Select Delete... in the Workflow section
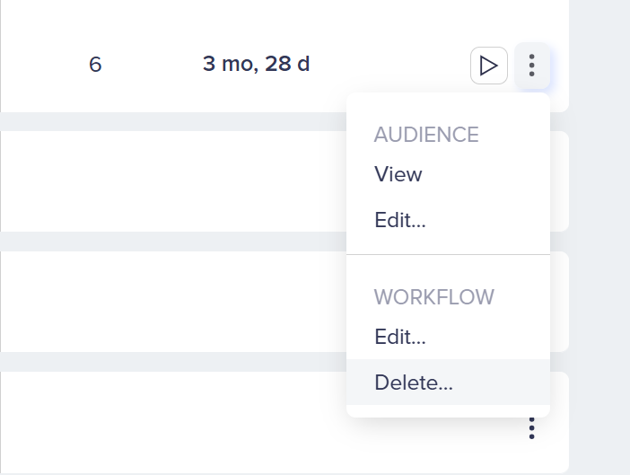630x475 pixels. (414, 383)
